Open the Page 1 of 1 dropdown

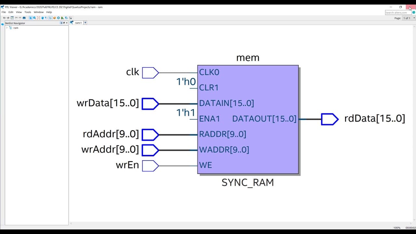[x=407, y=18]
